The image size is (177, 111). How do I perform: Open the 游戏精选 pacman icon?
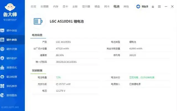[2, 95]
